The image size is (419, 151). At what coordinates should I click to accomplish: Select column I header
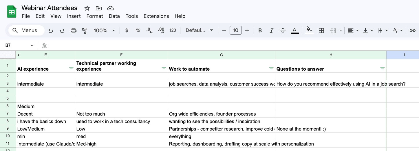coord(403,55)
